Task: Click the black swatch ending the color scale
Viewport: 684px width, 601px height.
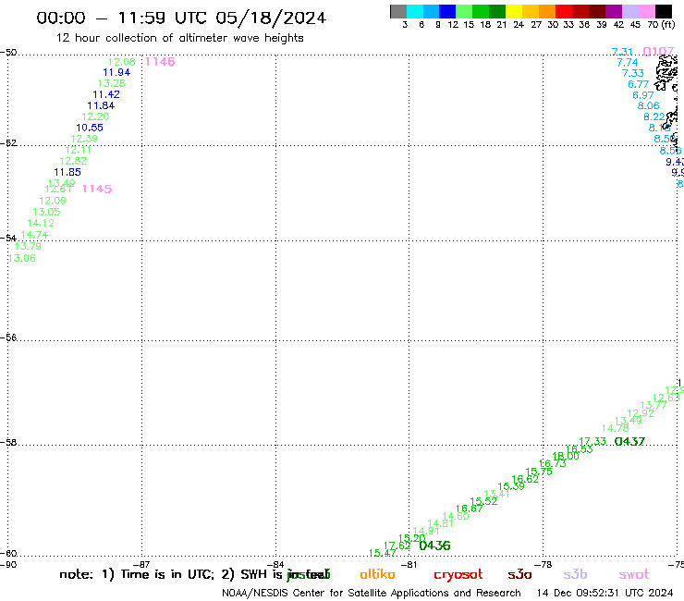Action: (664, 11)
